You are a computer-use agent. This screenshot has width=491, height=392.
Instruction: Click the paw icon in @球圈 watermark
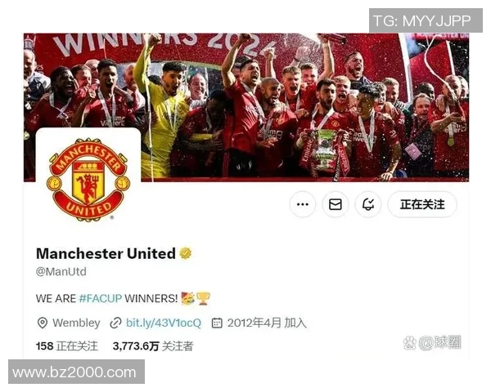click(410, 343)
